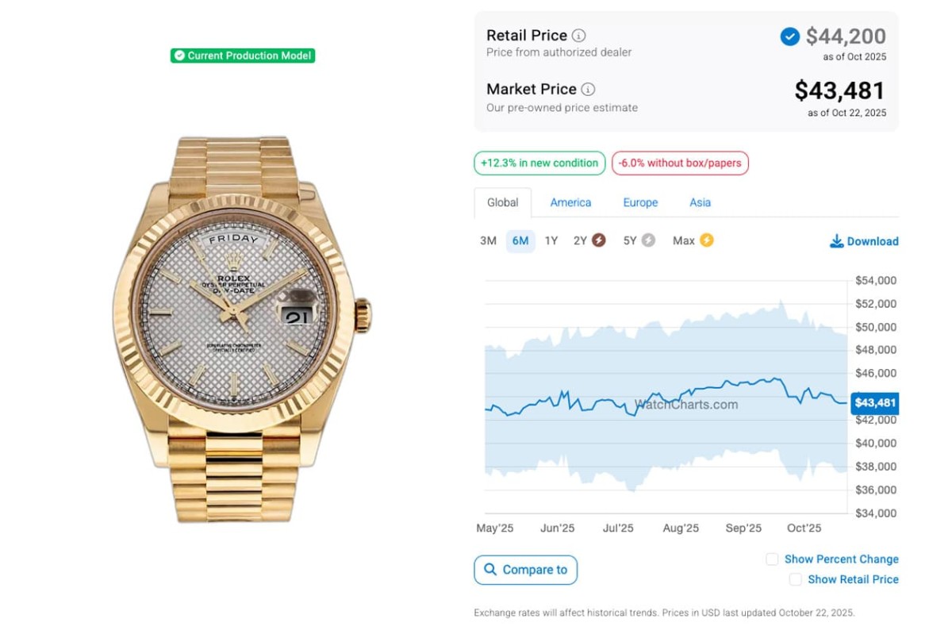The image size is (952, 630).
Task: Select the 1Y time range
Action: tap(551, 240)
